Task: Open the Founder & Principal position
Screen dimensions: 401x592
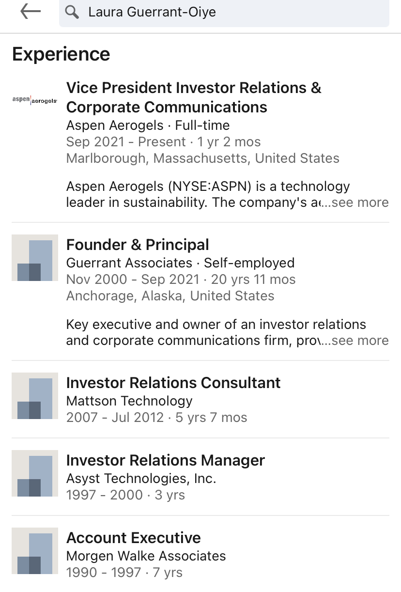Action: pyautogui.click(x=138, y=245)
